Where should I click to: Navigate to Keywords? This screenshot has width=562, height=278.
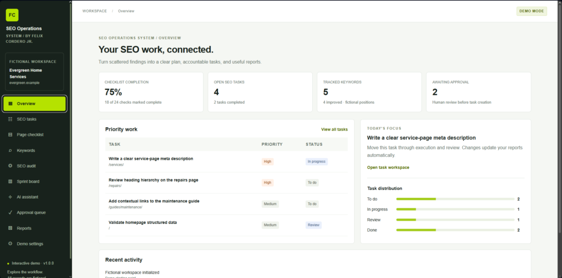pos(35,150)
